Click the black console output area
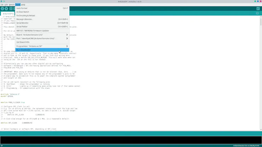 pyautogui.click(x=131, y=140)
